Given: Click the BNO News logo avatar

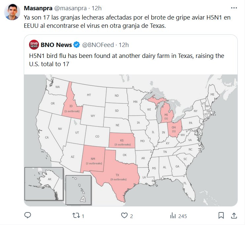Looking at the screenshot, I should click(x=34, y=45).
